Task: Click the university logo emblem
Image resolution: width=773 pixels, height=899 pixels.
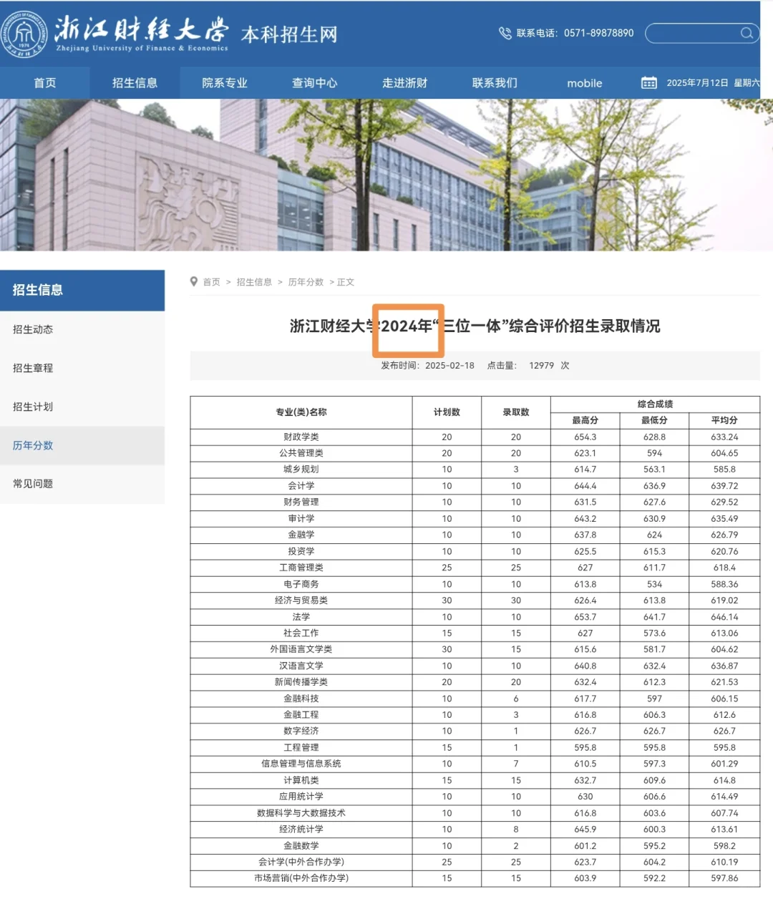Action: click(24, 34)
